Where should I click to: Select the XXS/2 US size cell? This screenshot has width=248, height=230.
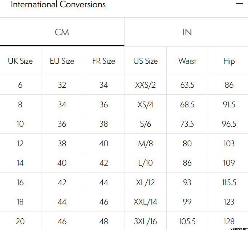tap(146, 85)
